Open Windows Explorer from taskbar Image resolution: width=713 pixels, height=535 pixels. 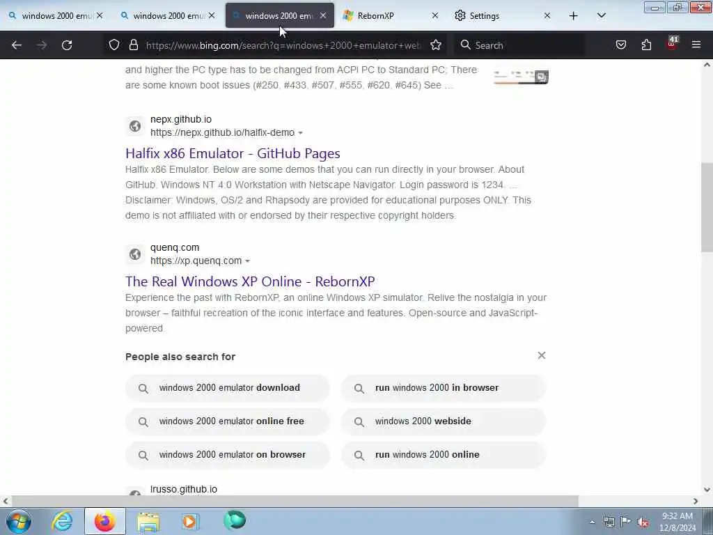pyautogui.click(x=148, y=521)
